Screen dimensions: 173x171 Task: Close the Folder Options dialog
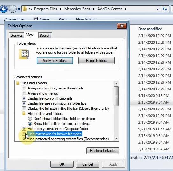coord(122,26)
